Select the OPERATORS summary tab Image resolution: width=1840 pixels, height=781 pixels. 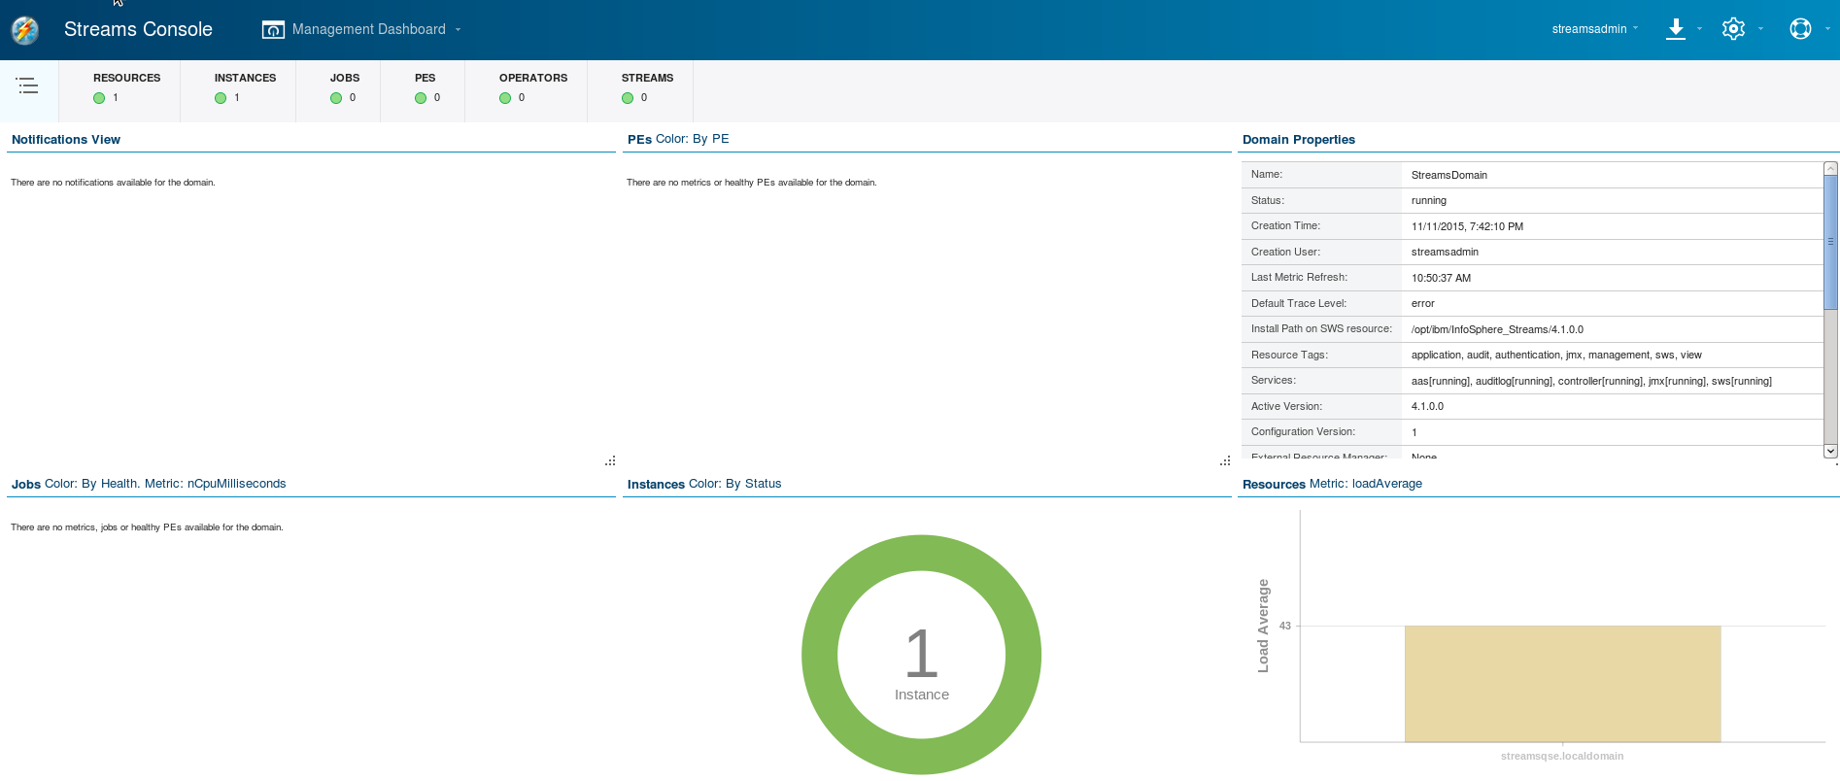(532, 78)
